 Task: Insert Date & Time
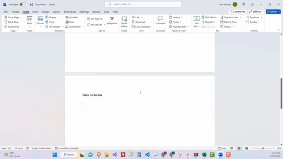click(x=229, y=22)
